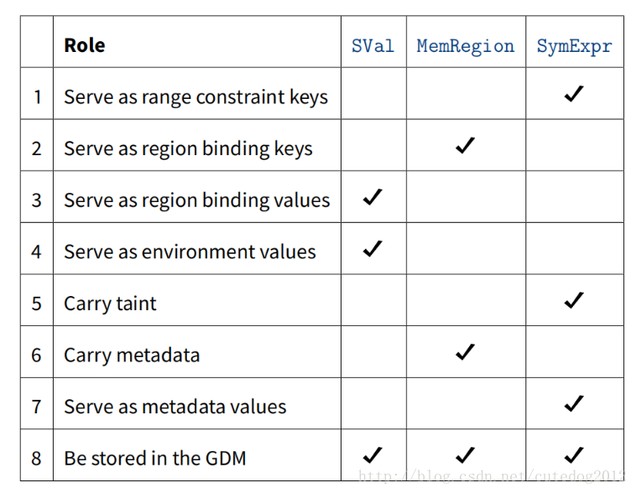Click the SymExpr checkmark in Carry taint row
This screenshot has width=636, height=493.
pyautogui.click(x=574, y=300)
